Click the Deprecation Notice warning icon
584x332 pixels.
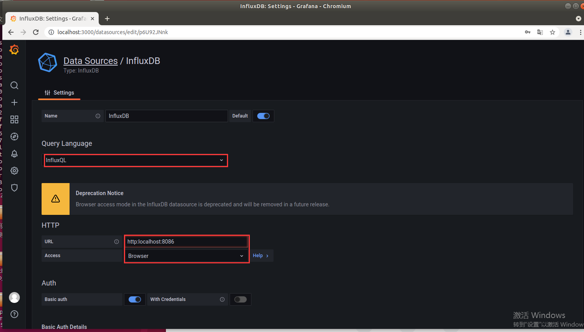tap(56, 199)
